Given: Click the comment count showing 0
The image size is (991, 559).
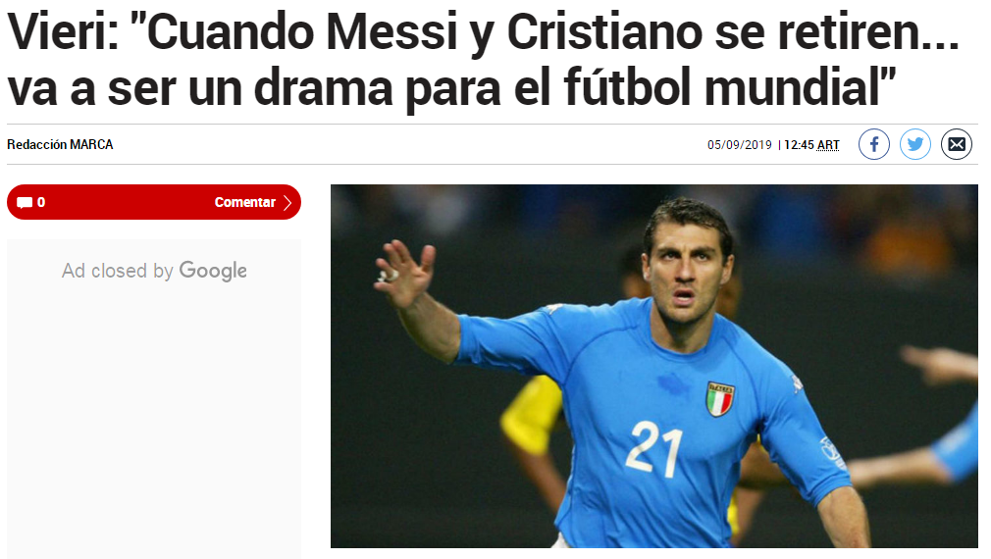Looking at the screenshot, I should (x=41, y=202).
